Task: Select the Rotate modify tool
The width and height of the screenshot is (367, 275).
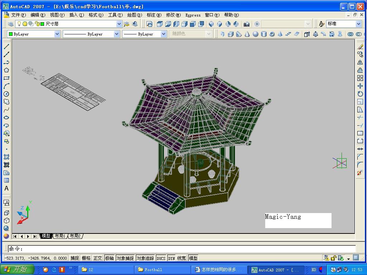Action: (x=360, y=94)
